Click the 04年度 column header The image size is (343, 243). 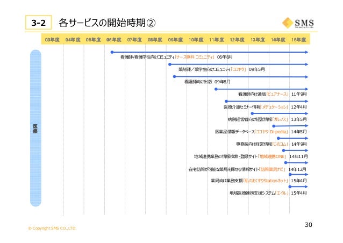73,40
